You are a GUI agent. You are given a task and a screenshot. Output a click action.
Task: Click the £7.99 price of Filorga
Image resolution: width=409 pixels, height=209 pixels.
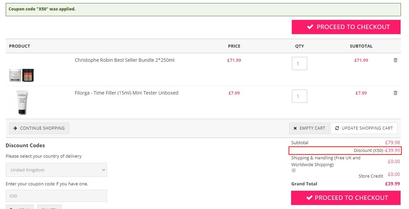234,93
